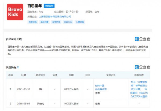Open investor link 经纬中国

[x=100, y=85]
